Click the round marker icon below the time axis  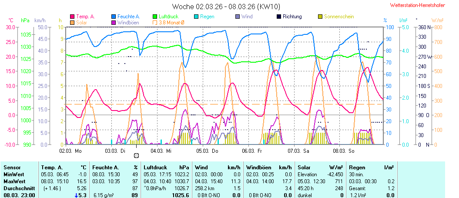coord(137,155)
